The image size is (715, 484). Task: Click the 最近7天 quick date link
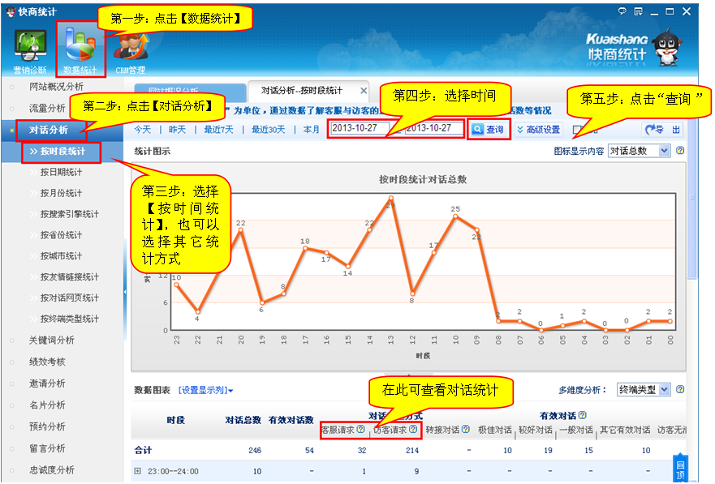tap(218, 130)
